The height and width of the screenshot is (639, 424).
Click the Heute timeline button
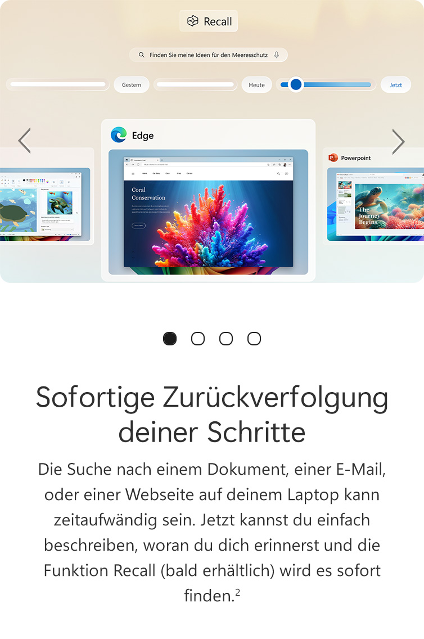point(256,85)
